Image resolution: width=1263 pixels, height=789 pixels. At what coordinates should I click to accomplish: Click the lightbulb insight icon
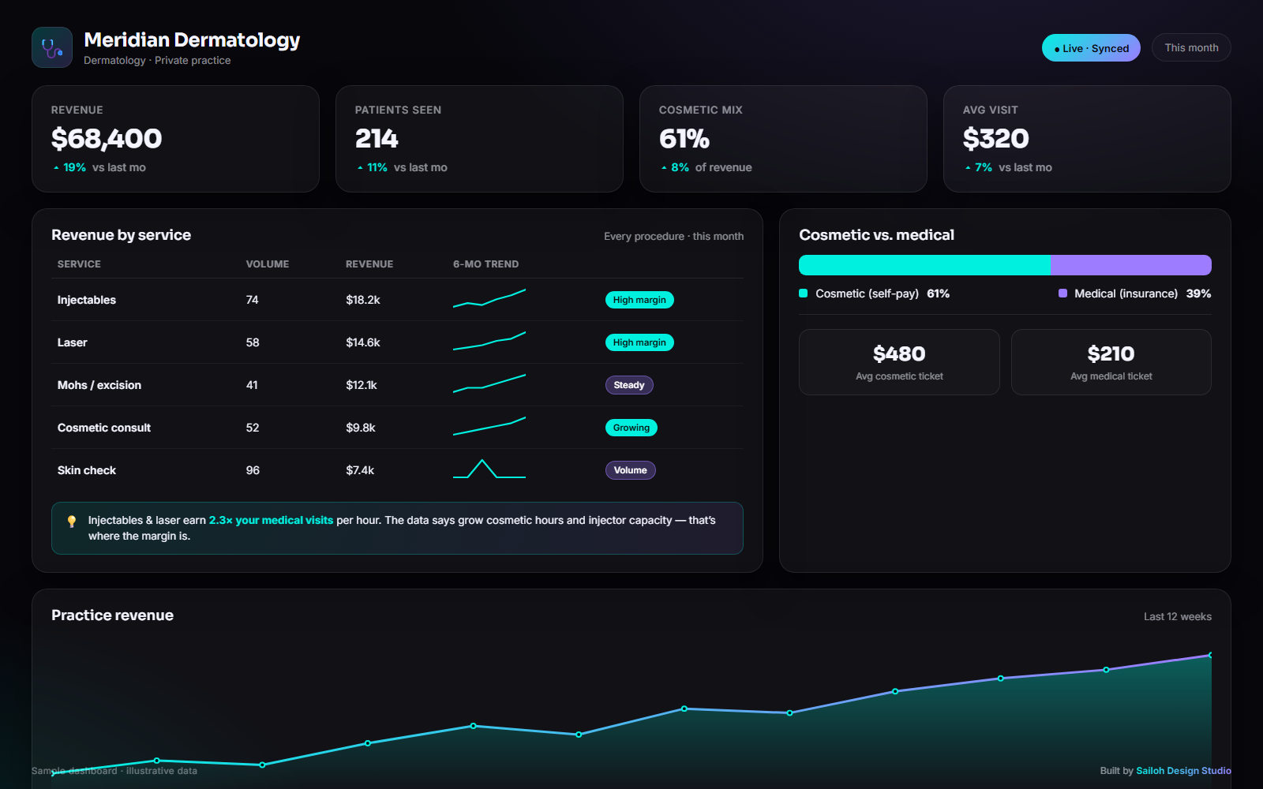click(72, 521)
